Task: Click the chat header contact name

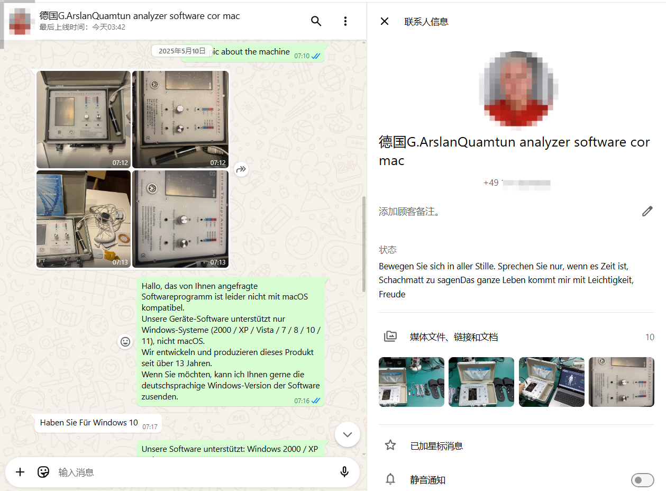Action: pyautogui.click(x=140, y=16)
